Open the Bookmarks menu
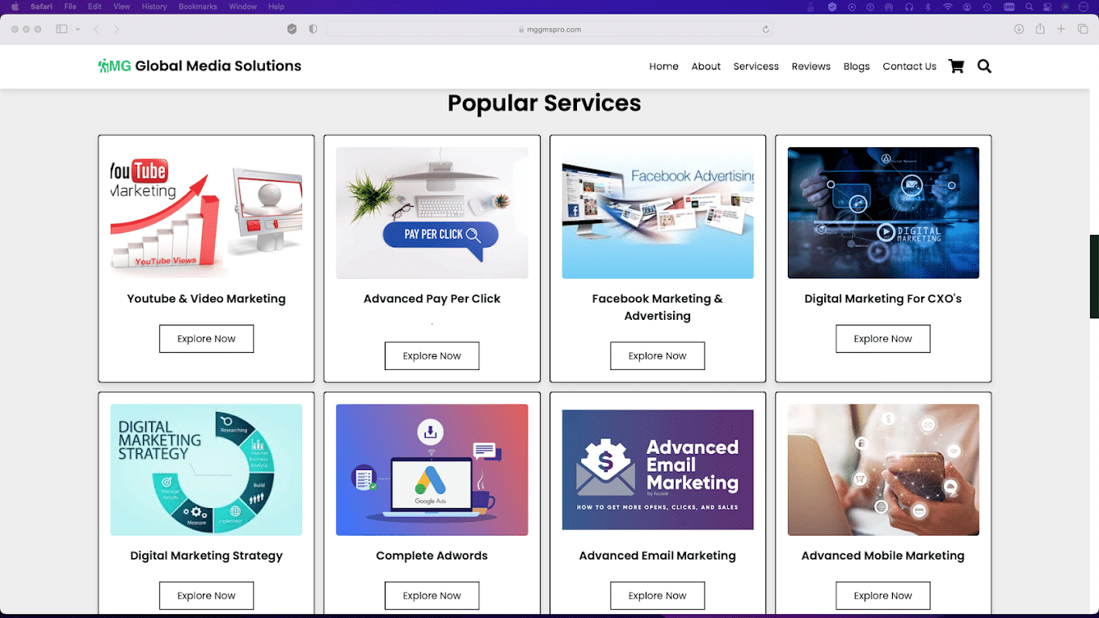 197,6
